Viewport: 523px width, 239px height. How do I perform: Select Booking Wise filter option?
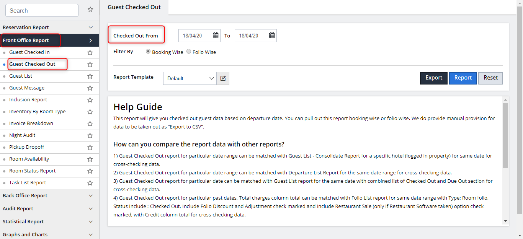tap(148, 52)
